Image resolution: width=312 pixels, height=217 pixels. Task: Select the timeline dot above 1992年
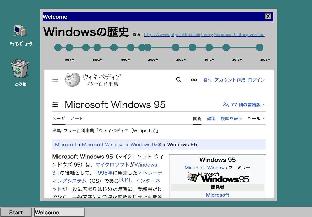(97, 48)
